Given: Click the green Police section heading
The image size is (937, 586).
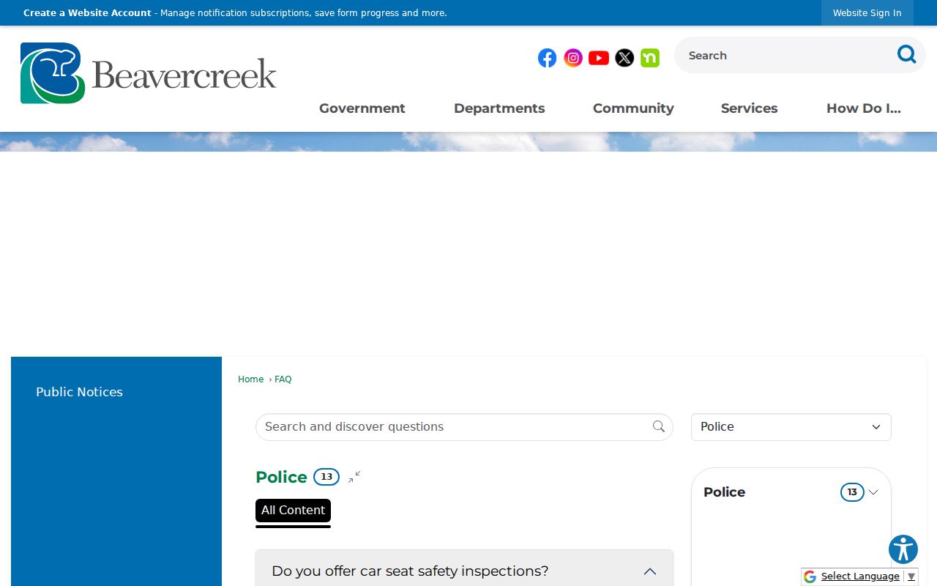Looking at the screenshot, I should point(281,477).
